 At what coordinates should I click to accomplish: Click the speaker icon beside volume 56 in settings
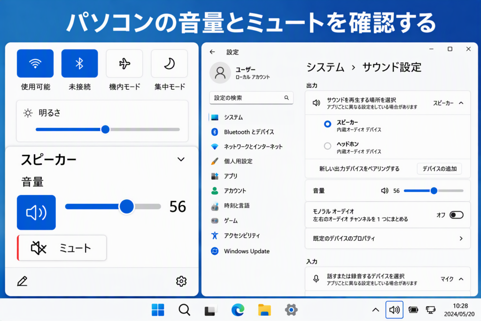pos(384,191)
